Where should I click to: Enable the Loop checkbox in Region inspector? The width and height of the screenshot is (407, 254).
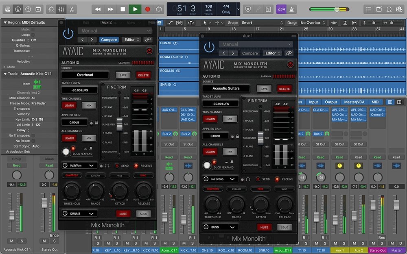click(33, 35)
